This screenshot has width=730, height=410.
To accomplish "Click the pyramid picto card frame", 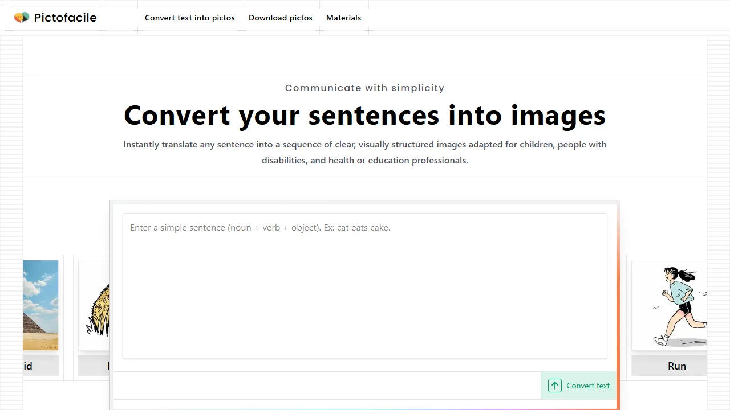I will (40, 317).
